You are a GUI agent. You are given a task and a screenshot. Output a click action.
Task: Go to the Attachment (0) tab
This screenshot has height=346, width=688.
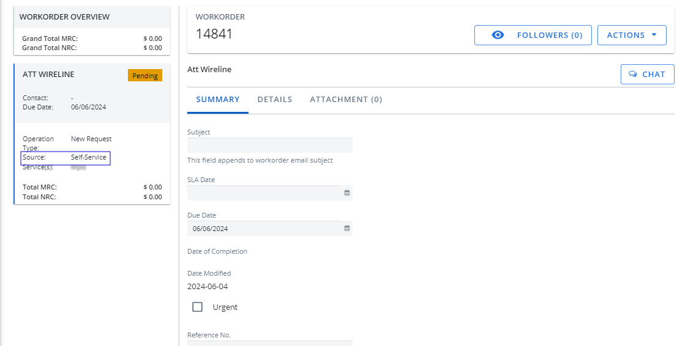click(346, 99)
